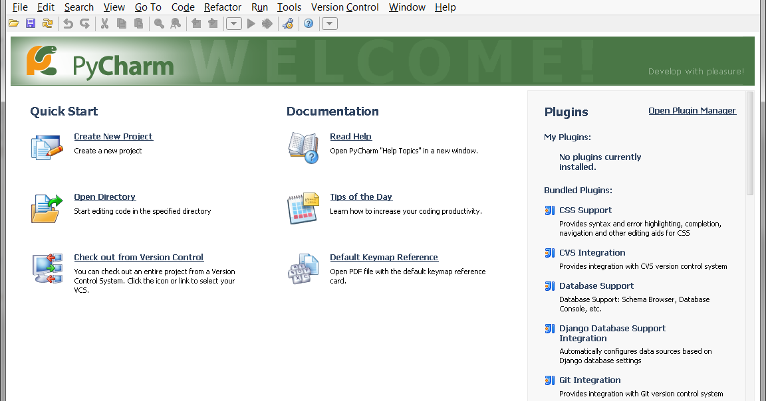
Task: Open the Help menu
Action: 446,7
